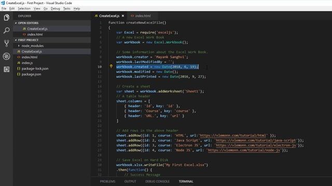This screenshot has width=332, height=186.
Task: Follow the vlemonn.com/tutorial/node-js link
Action: coord(244,150)
